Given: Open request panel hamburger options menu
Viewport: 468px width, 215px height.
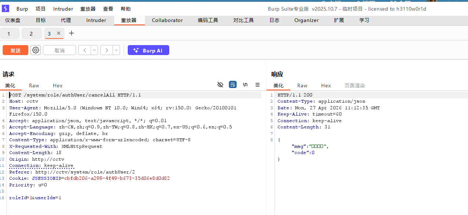Looking at the screenshot, I should click(258, 85).
